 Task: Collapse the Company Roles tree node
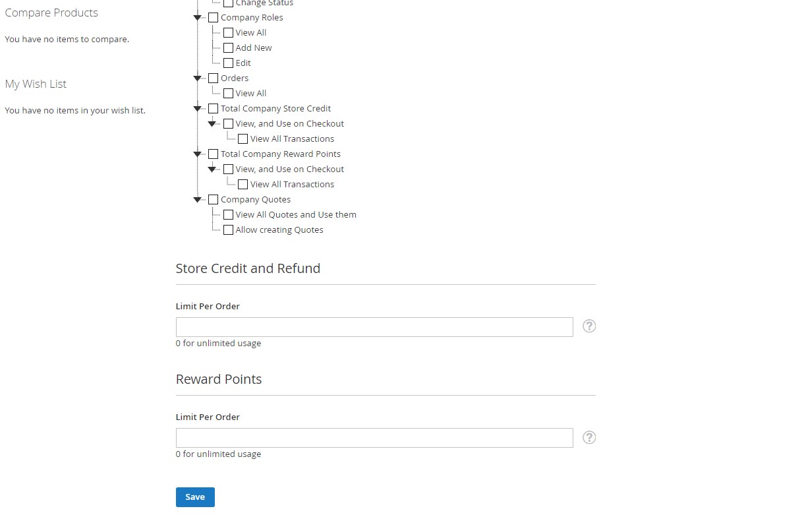[197, 18]
